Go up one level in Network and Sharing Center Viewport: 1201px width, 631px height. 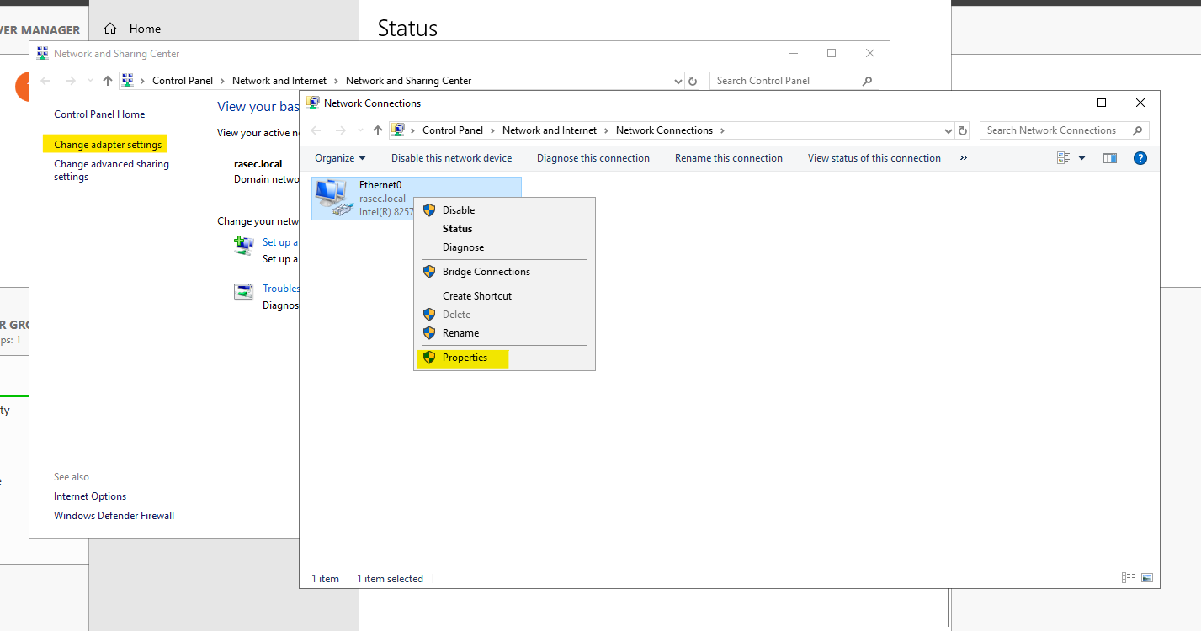[108, 81]
